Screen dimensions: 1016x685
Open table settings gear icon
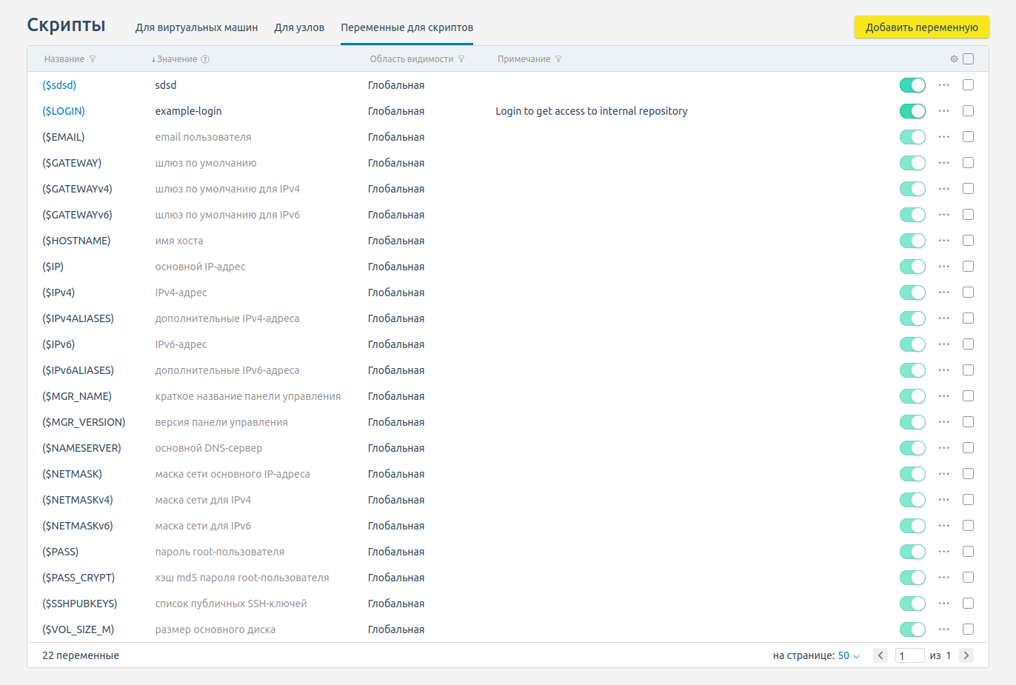pyautogui.click(x=954, y=59)
